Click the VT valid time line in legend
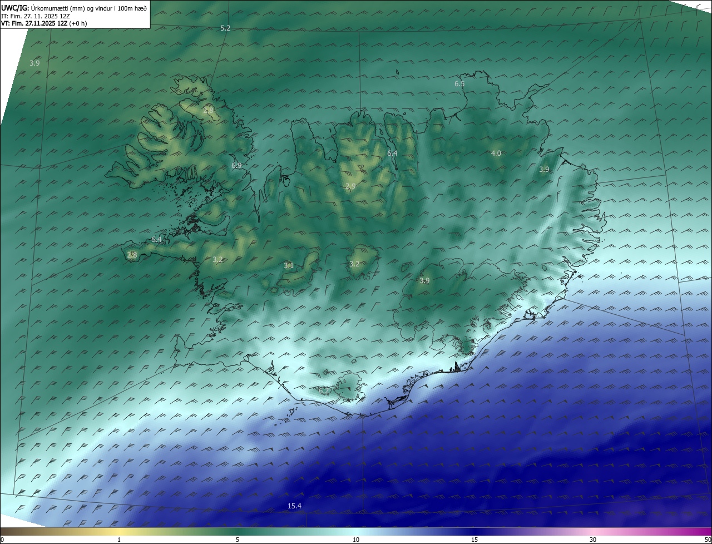The image size is (712, 544). pos(43,23)
